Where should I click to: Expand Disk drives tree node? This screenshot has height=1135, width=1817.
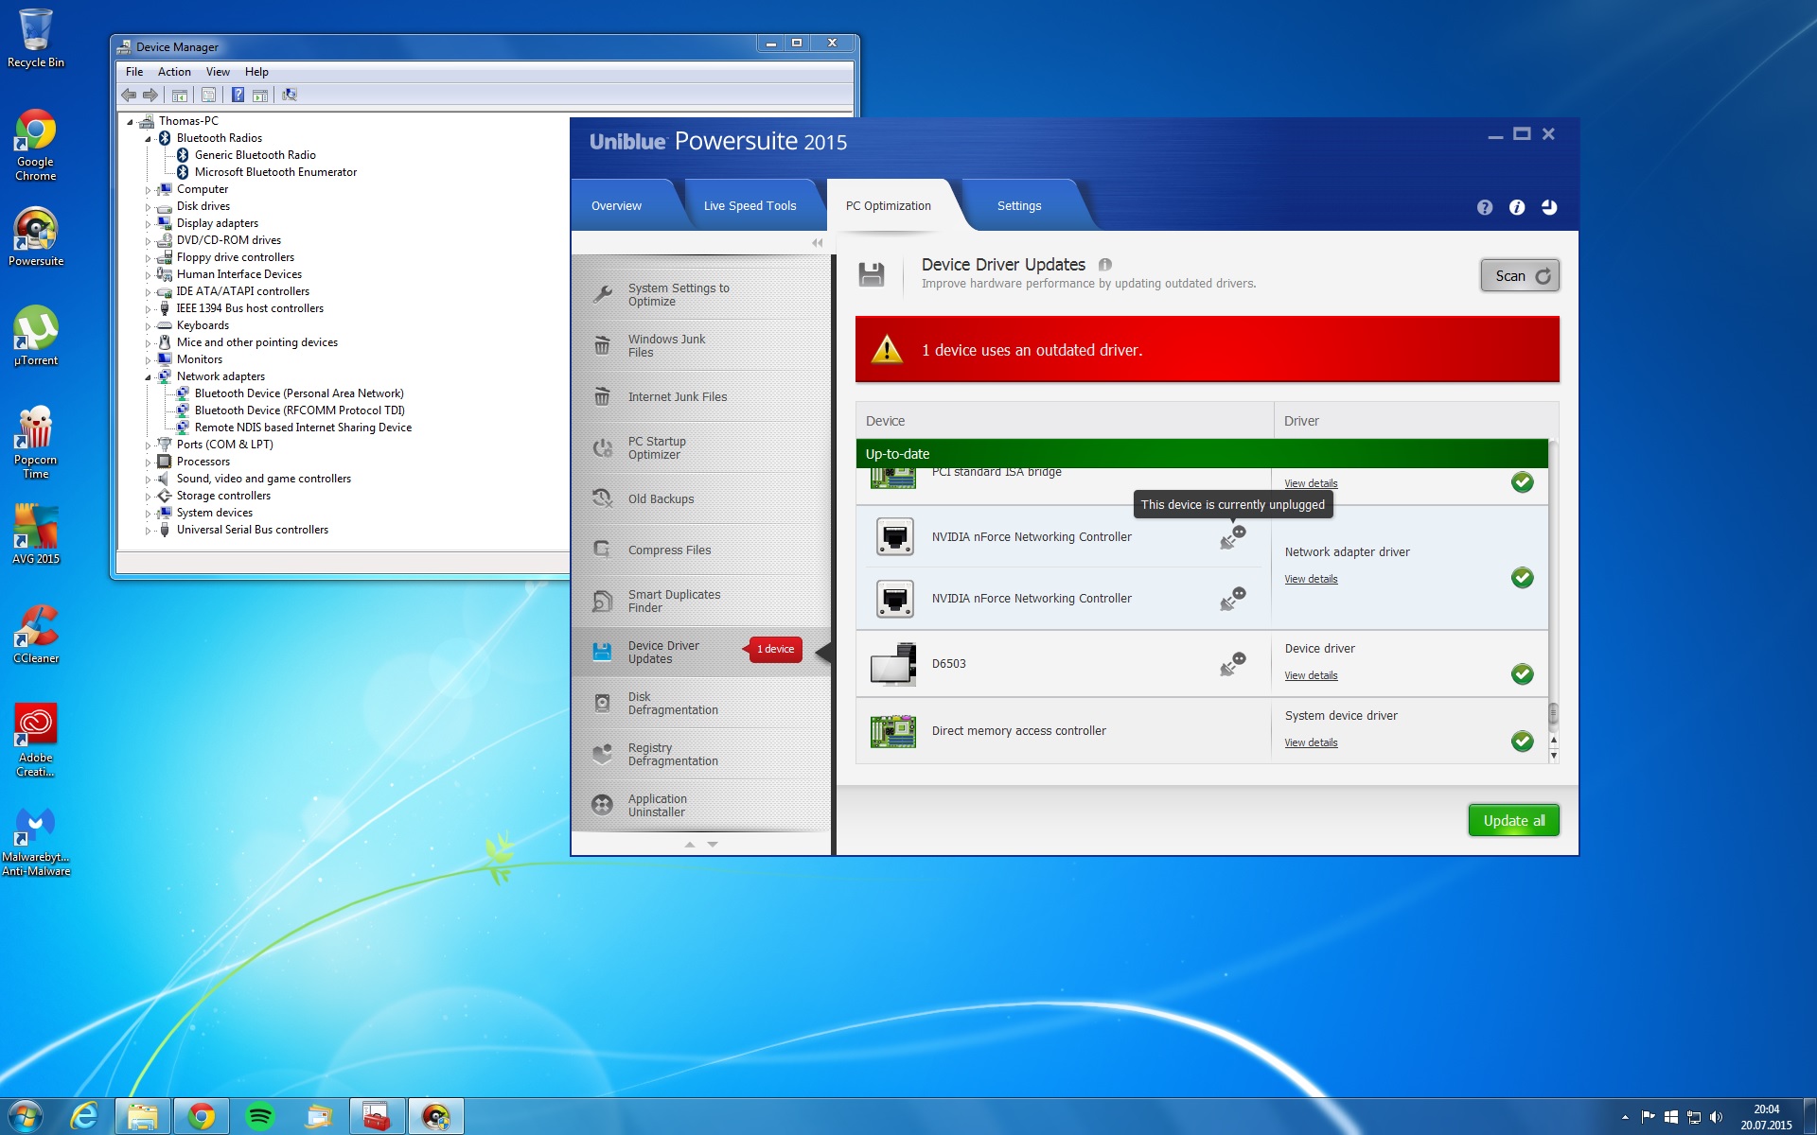point(149,207)
